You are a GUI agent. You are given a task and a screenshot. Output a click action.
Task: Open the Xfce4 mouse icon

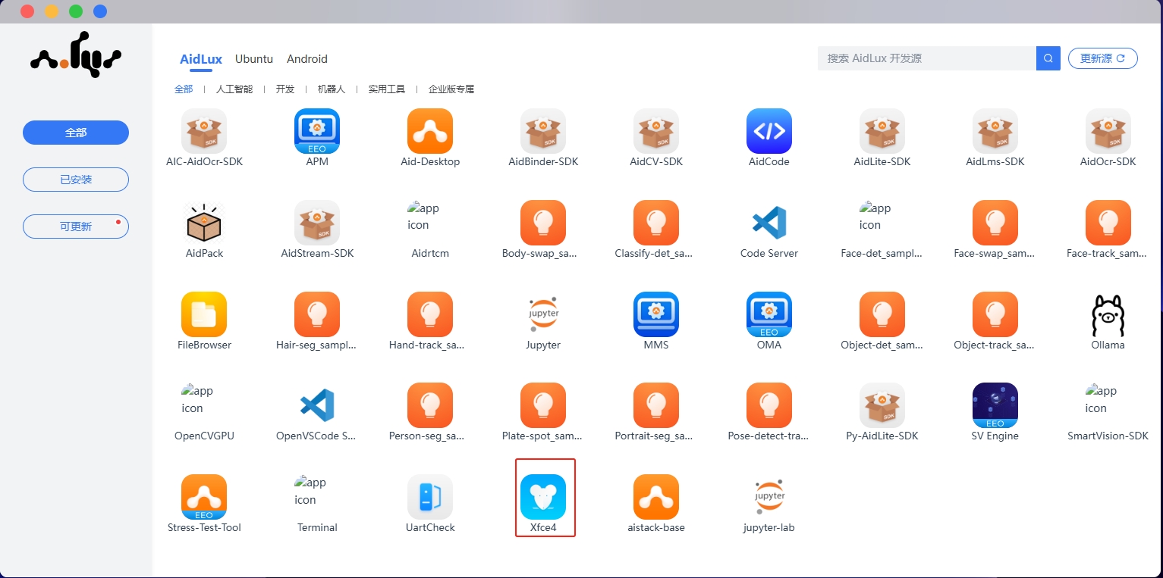(543, 497)
